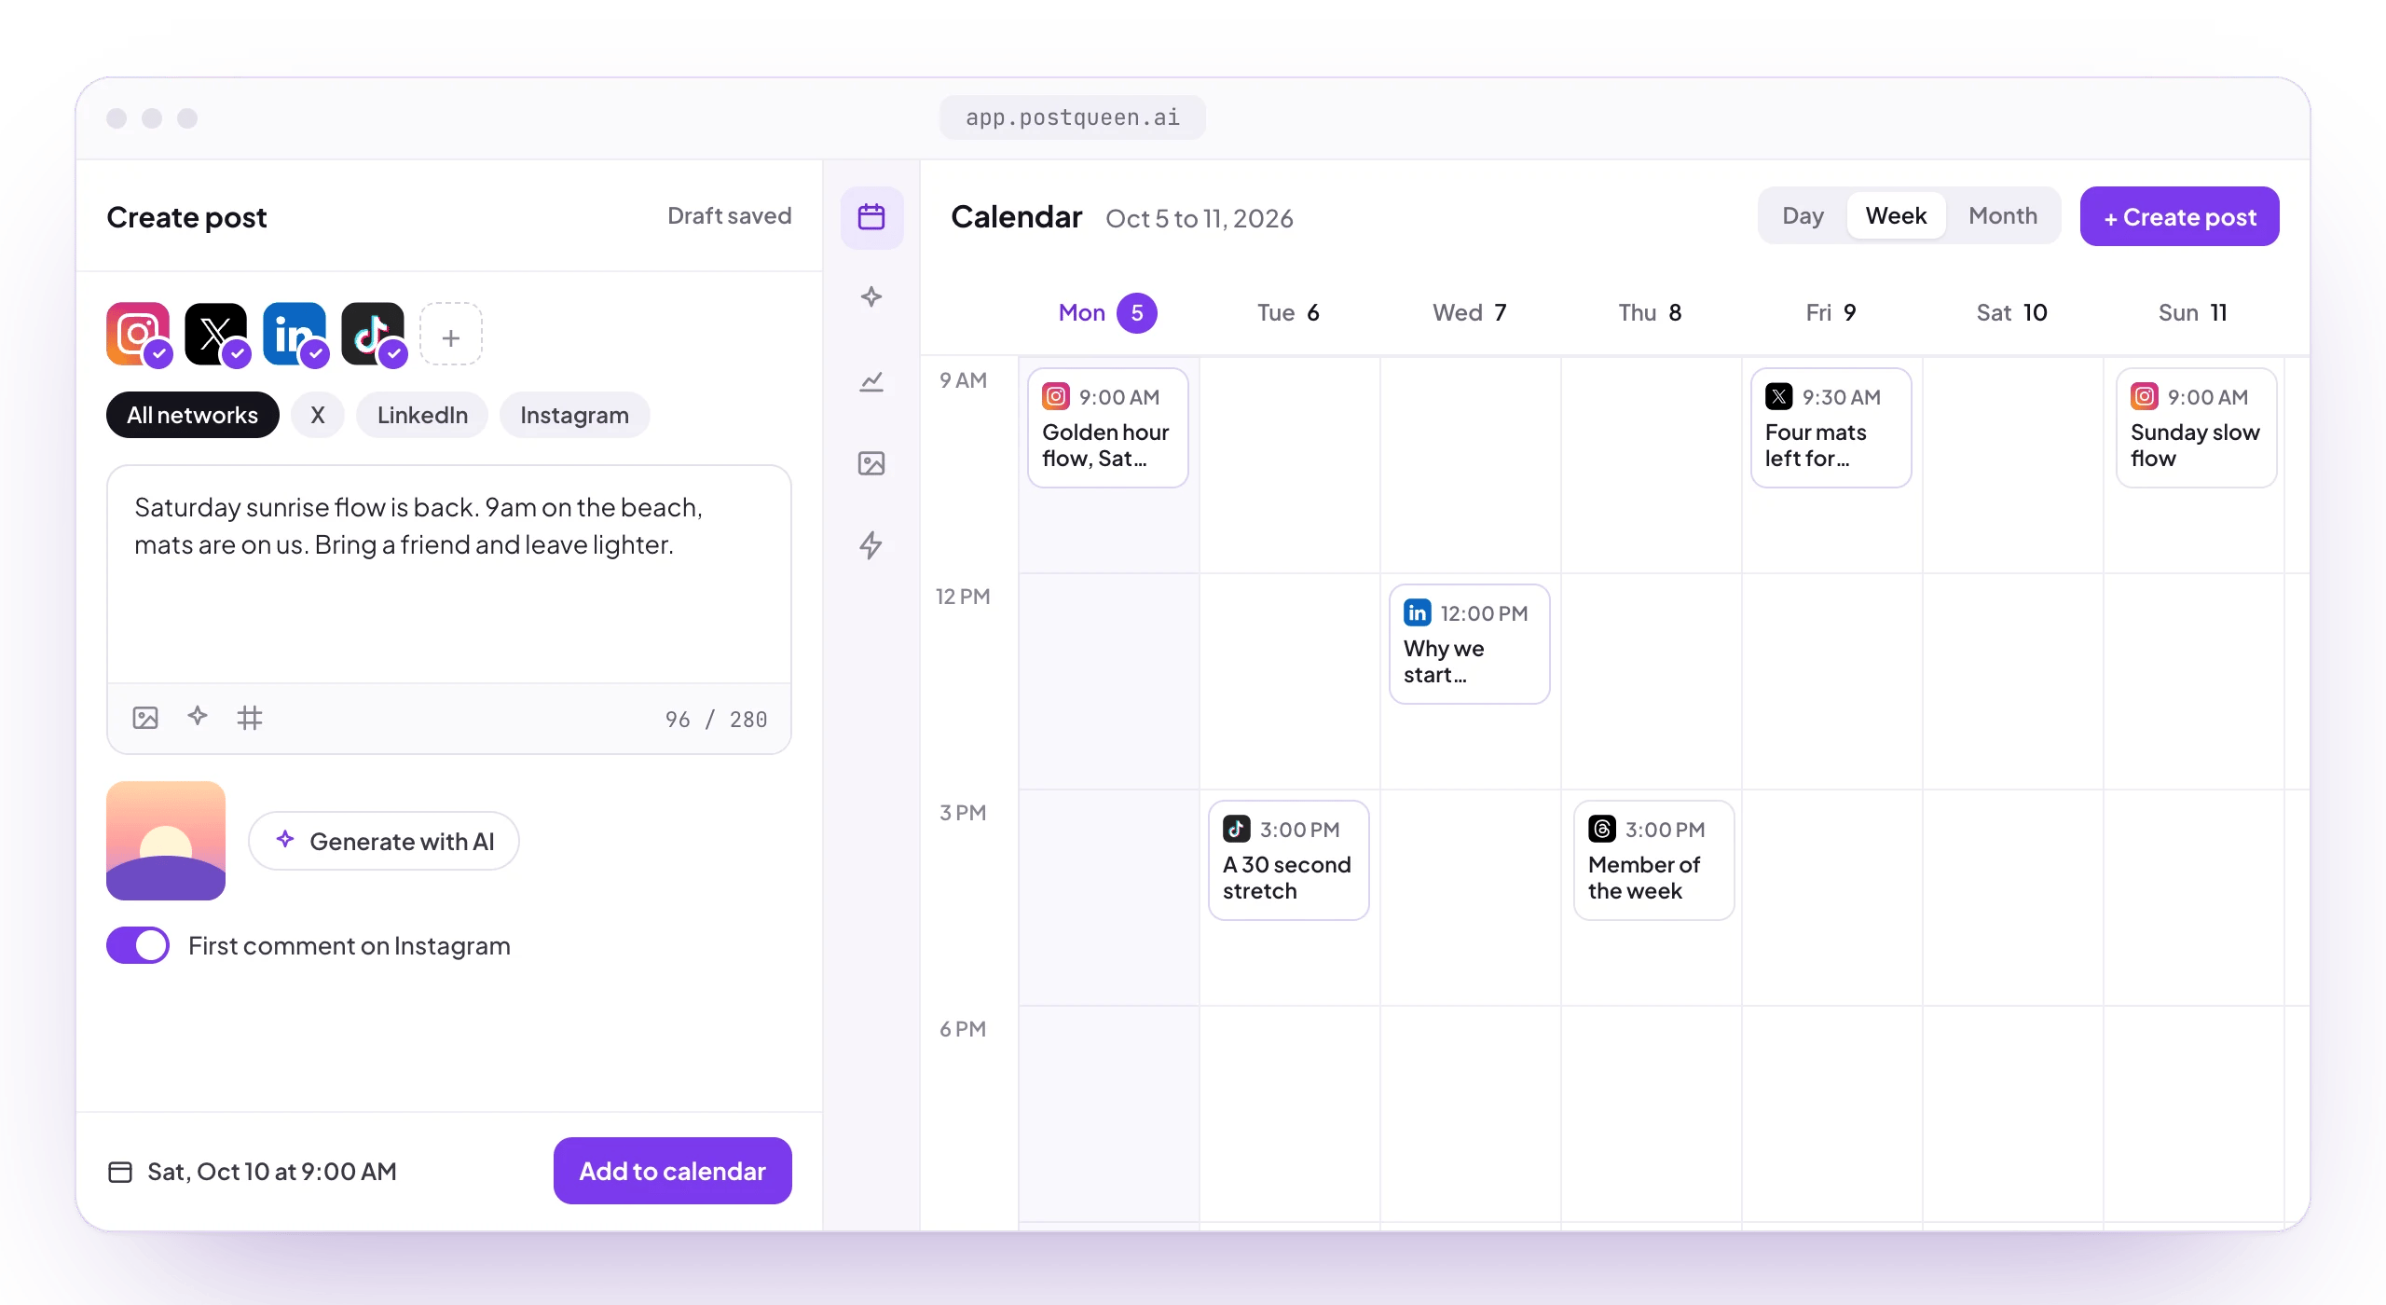
Task: Open Member of the week Threads post
Action: (1653, 859)
